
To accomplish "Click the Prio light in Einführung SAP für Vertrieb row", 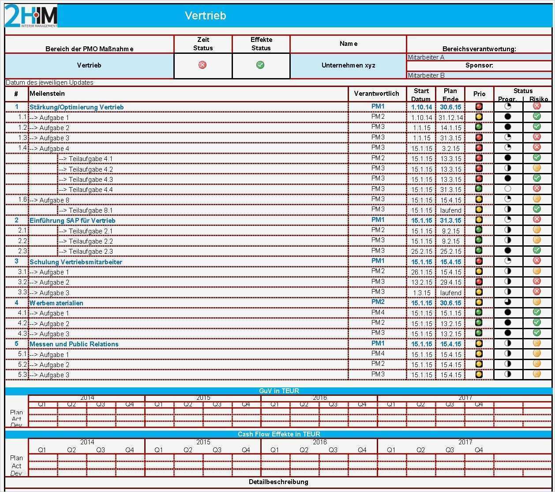I will 479,220.
